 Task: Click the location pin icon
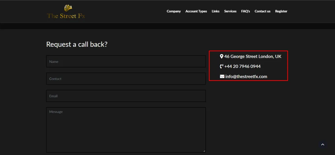(222, 56)
